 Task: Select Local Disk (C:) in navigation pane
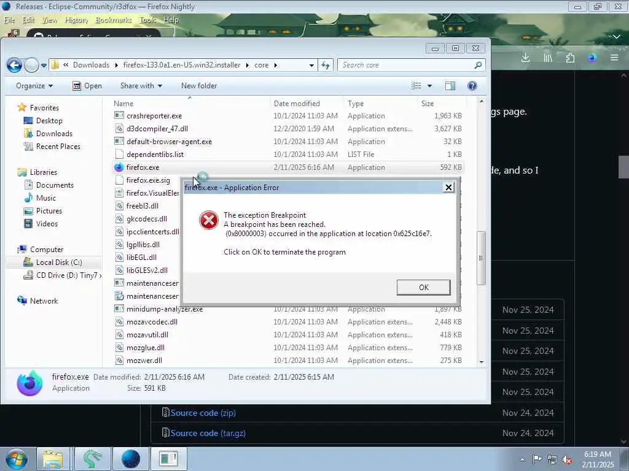click(x=58, y=262)
